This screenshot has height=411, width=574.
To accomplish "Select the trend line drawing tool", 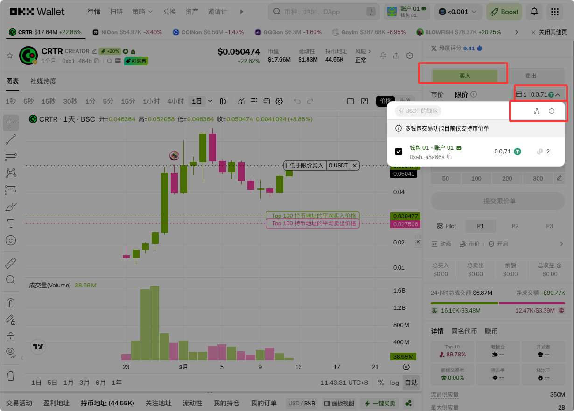I will point(11,139).
